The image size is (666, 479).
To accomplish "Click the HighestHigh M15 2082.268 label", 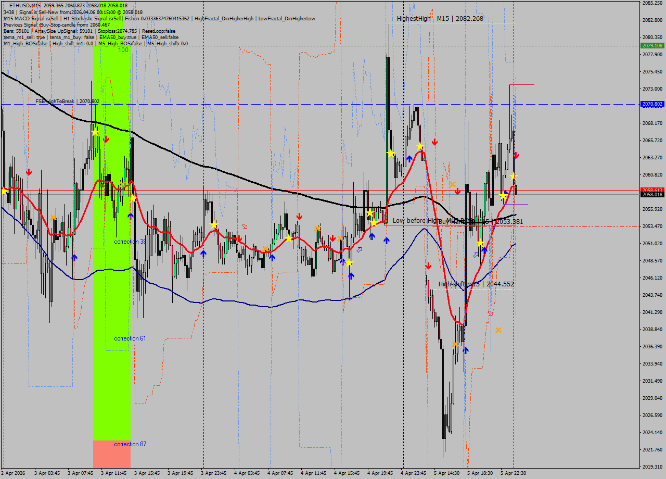I will 439,18.
